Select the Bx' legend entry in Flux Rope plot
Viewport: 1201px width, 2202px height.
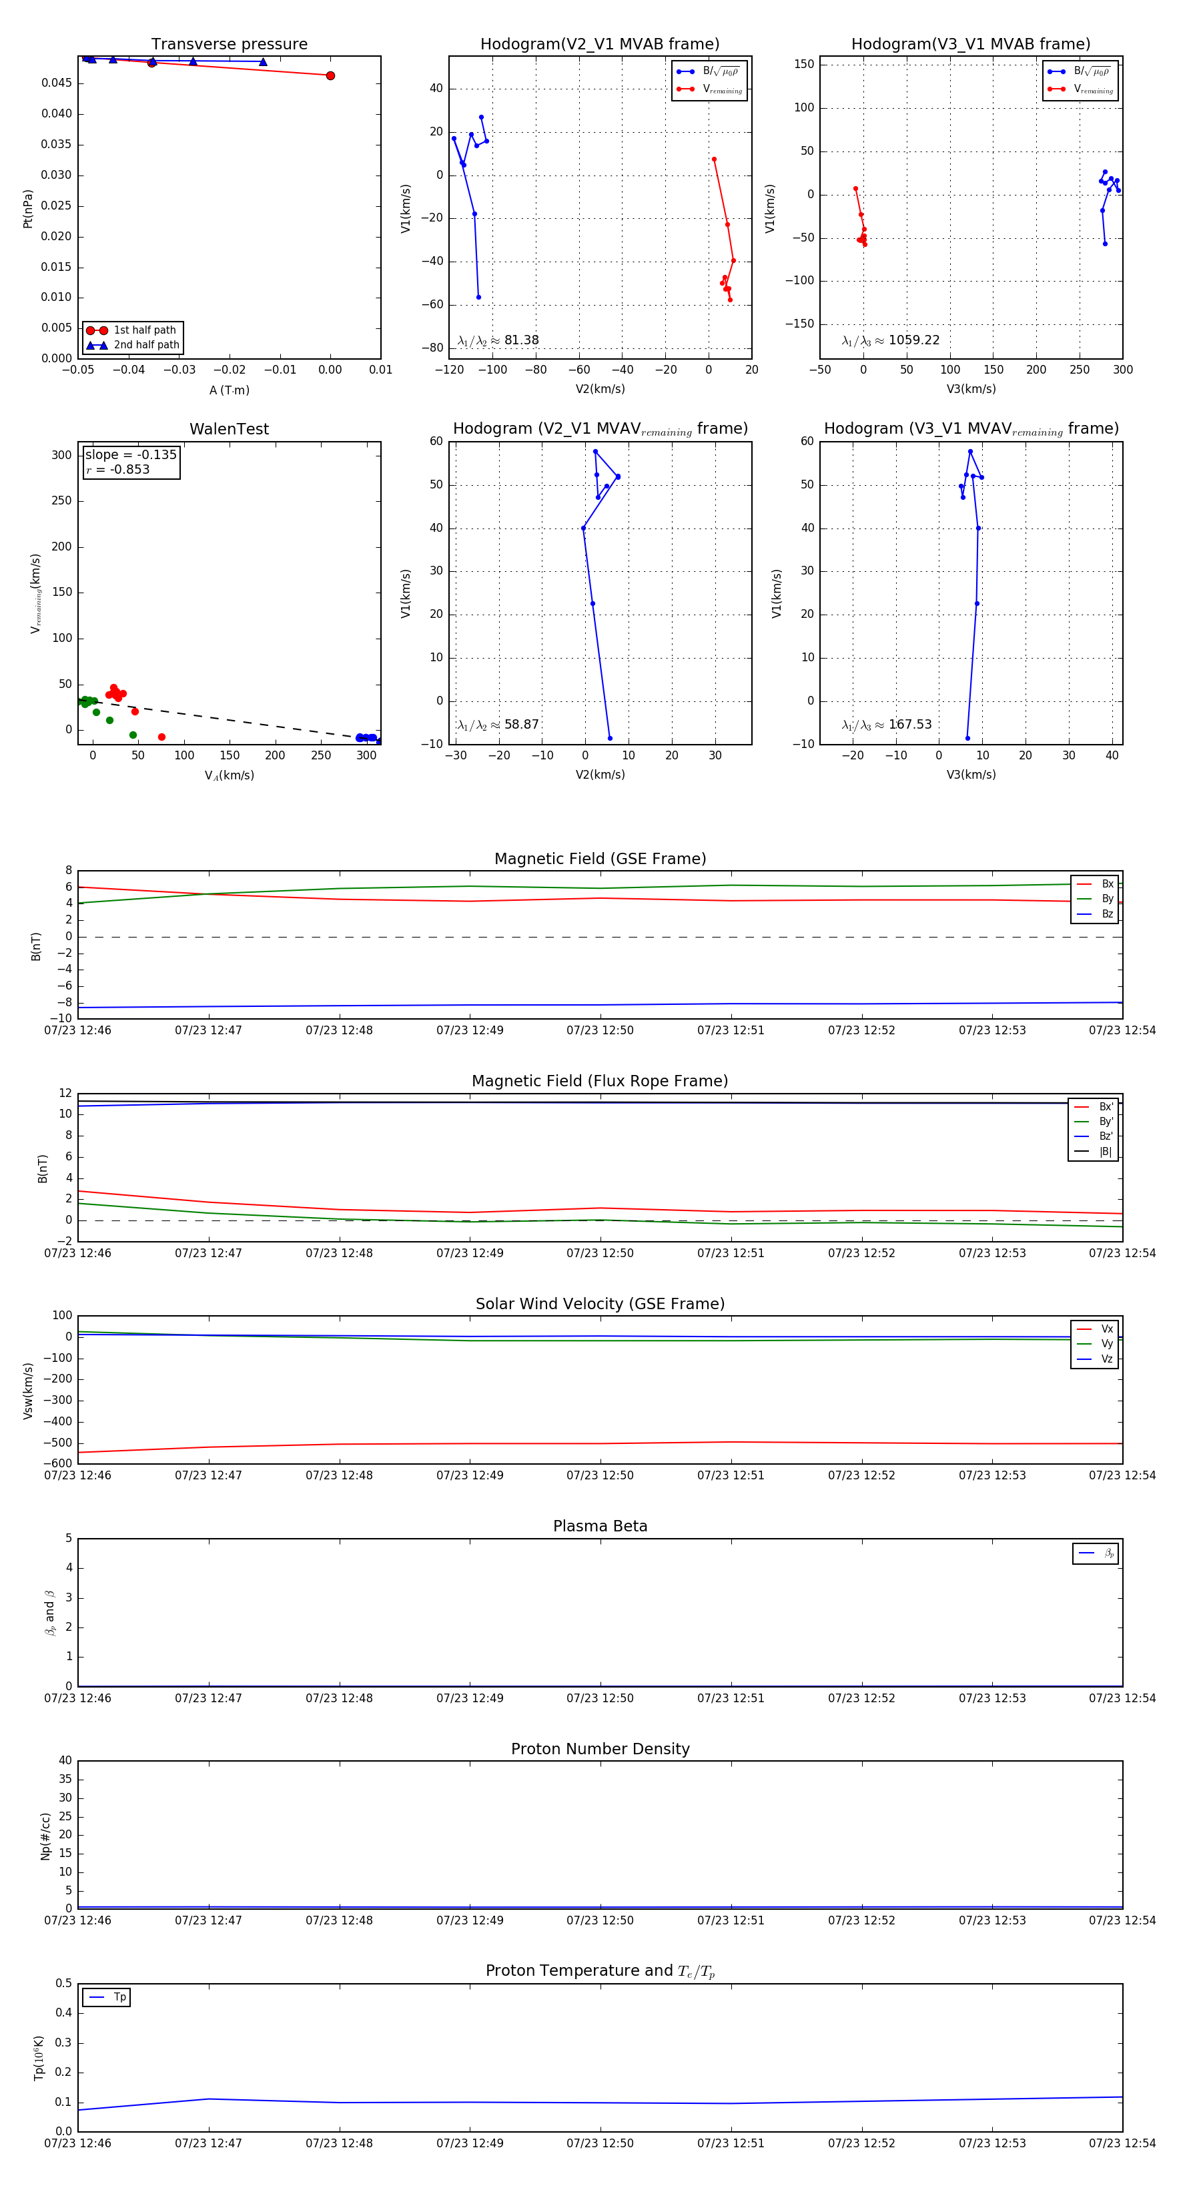pos(1094,1107)
